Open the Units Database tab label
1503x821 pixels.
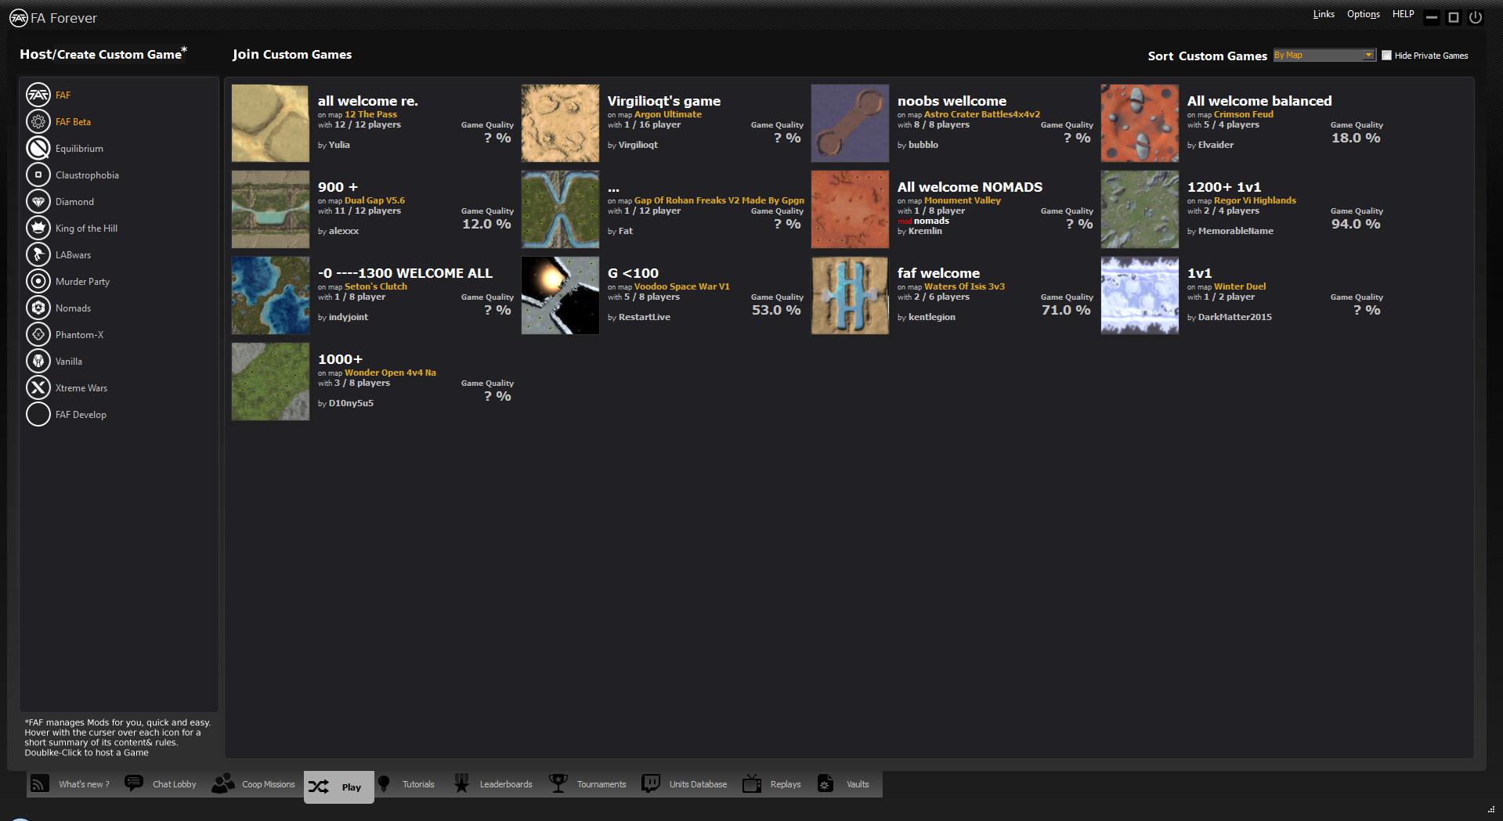click(x=698, y=784)
